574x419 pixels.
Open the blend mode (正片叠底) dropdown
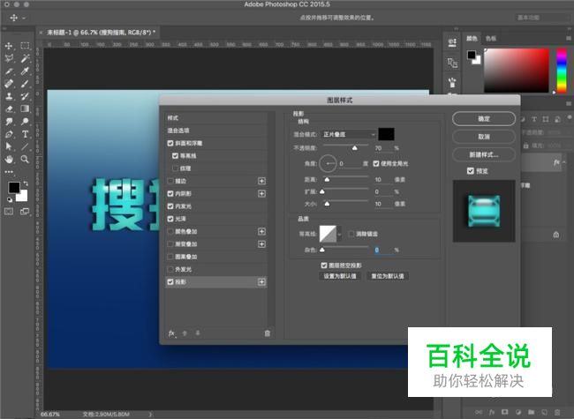click(348, 135)
